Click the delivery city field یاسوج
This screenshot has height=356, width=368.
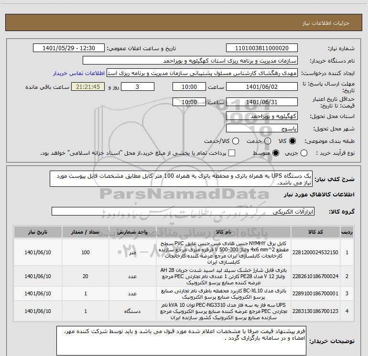(262, 129)
